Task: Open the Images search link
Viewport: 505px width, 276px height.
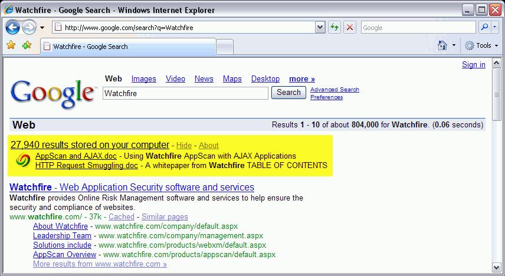Action: click(143, 79)
